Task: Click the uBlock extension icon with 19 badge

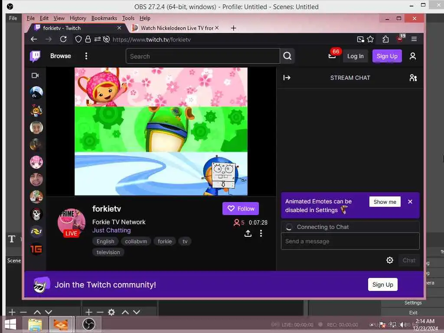Action: [x=400, y=39]
